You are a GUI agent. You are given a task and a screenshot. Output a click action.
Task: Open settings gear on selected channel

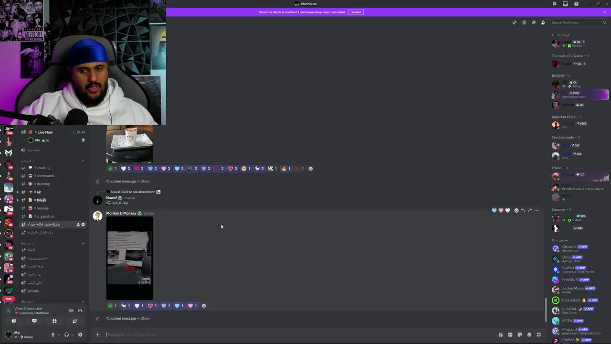pyautogui.click(x=83, y=225)
